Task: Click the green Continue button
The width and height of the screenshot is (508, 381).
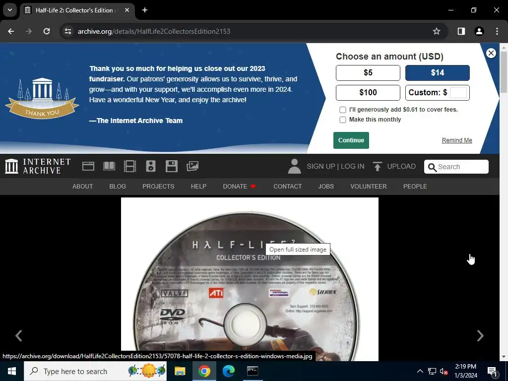Action: tap(351, 140)
